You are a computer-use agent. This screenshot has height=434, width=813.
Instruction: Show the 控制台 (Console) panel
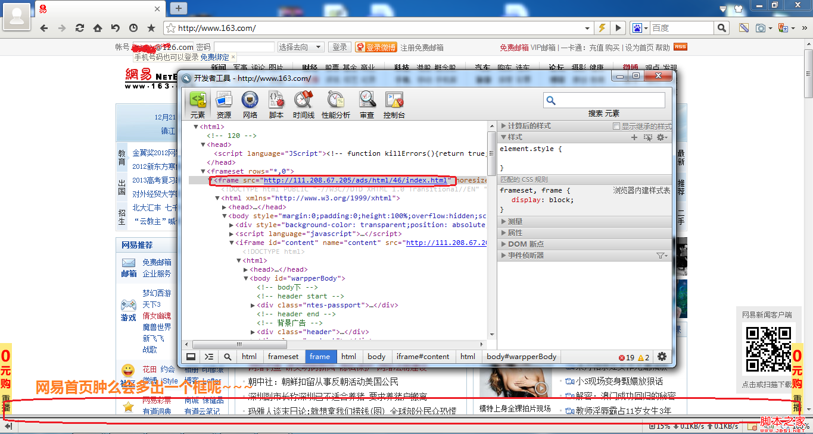pyautogui.click(x=394, y=105)
